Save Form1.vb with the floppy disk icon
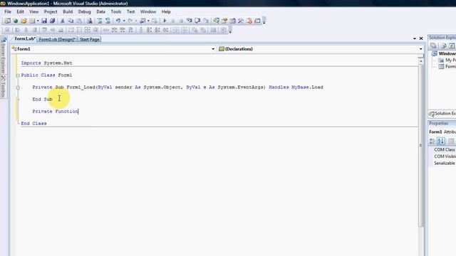456x256 pixels. tap(44, 21)
